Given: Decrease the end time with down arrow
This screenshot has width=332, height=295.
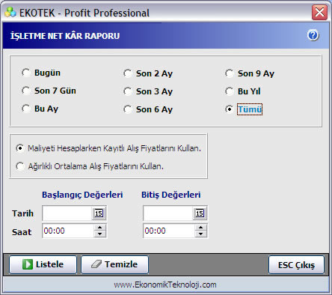Looking at the screenshot, I should pyautogui.click(x=201, y=234).
